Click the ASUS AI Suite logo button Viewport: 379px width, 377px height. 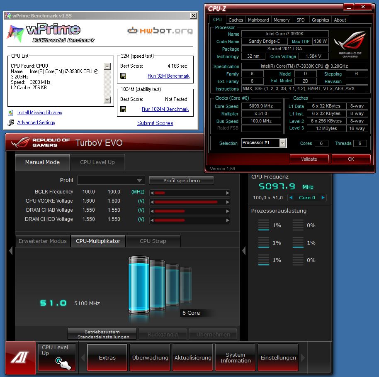click(20, 357)
